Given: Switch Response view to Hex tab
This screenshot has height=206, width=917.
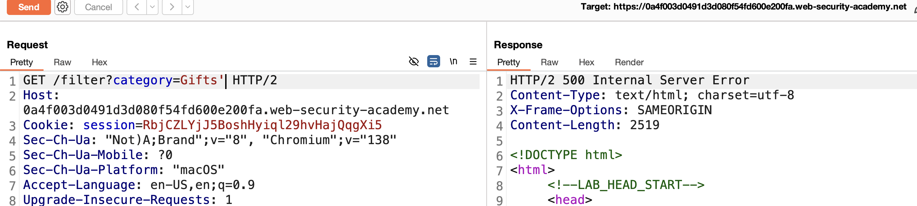Looking at the screenshot, I should pyautogui.click(x=586, y=62).
